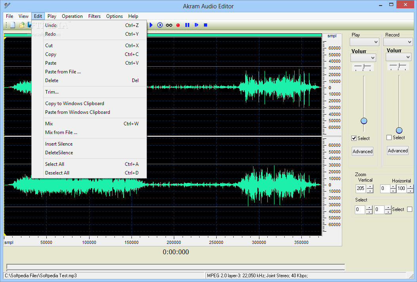The width and height of the screenshot is (417, 282).
Task: Choose Deselect All from Edit menu
Action: click(x=89, y=173)
